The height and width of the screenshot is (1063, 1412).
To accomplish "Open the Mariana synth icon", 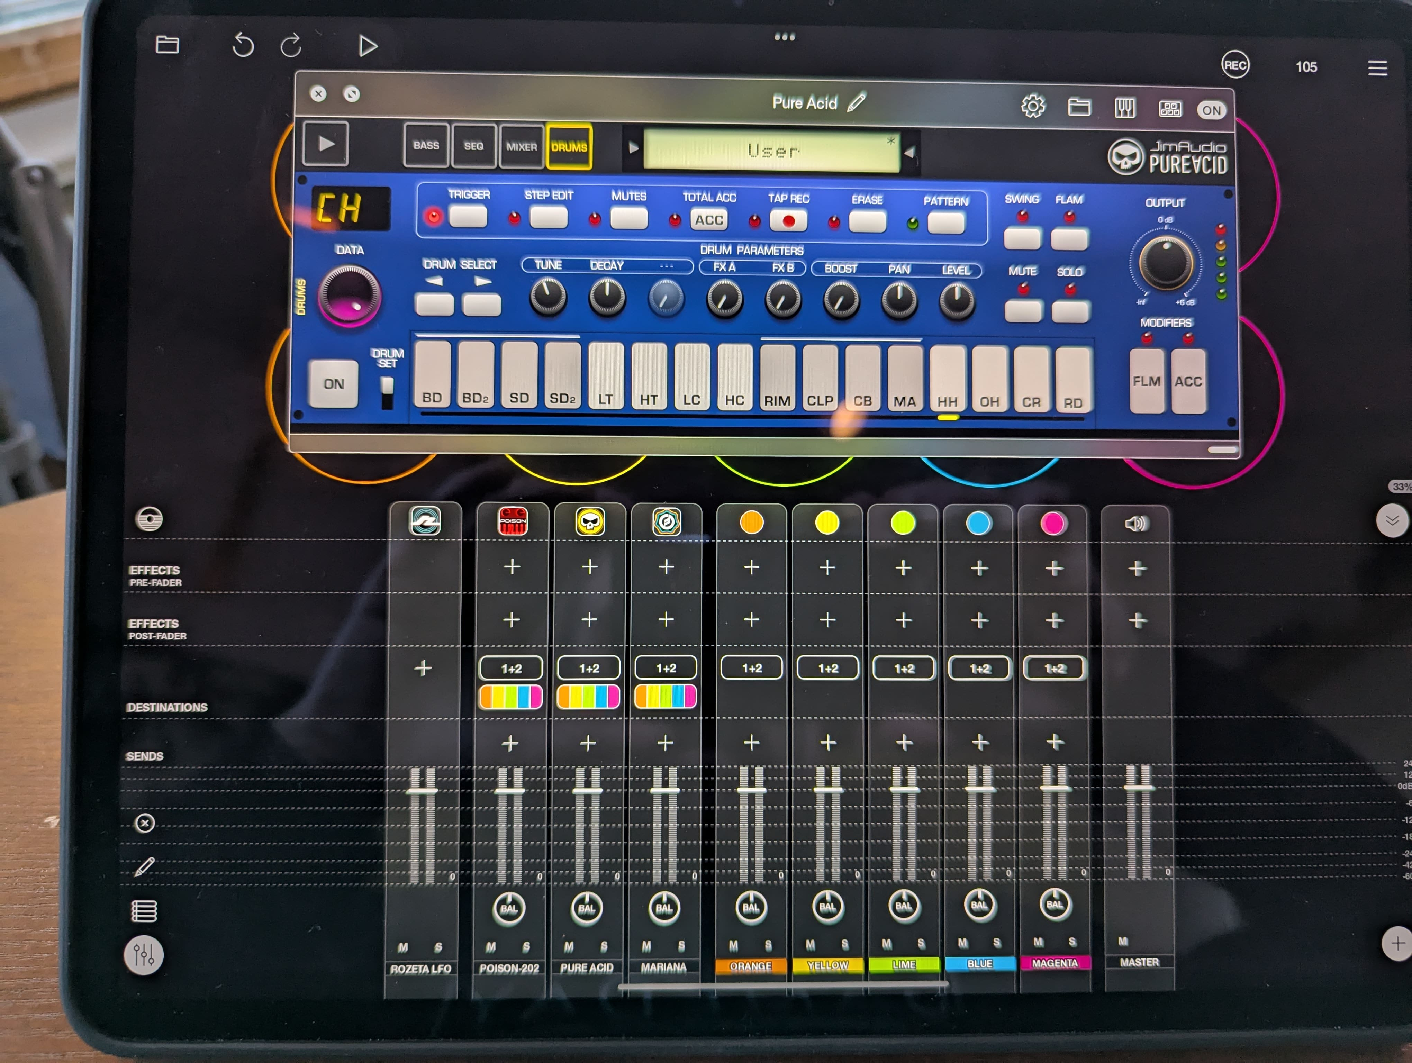I will click(667, 522).
